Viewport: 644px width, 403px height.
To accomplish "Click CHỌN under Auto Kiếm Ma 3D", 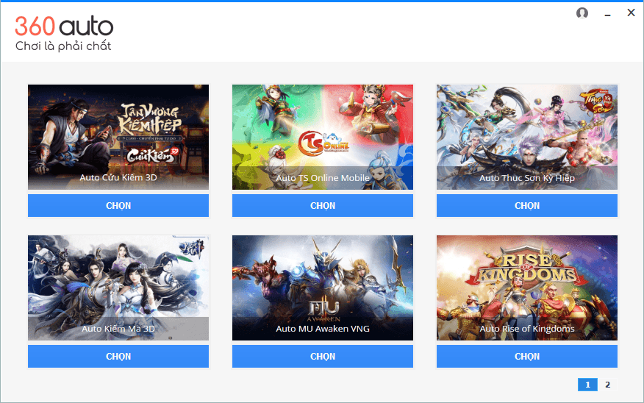I will tap(118, 356).
